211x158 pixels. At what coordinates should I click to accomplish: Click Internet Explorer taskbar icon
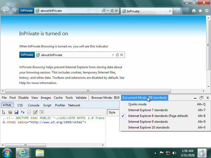[22, 153]
